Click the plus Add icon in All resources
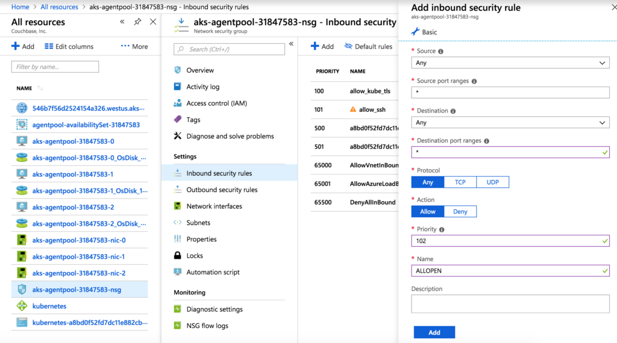Screen dimensions: 617x343 point(15,46)
